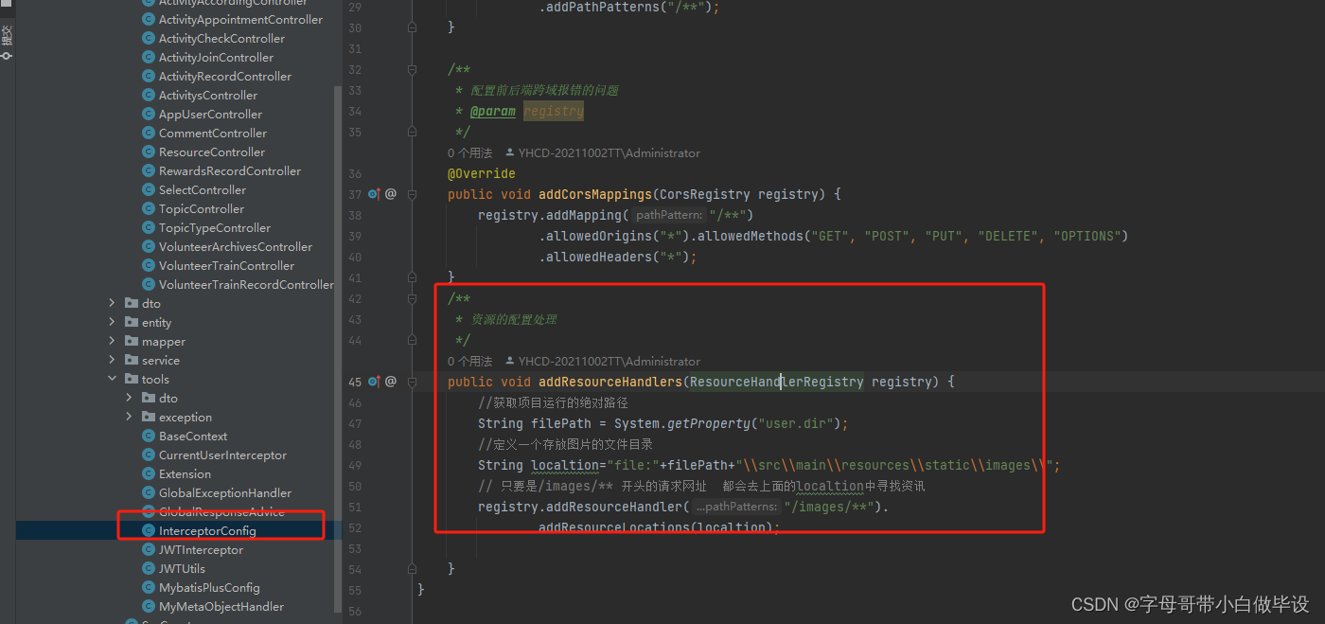The width and height of the screenshot is (1325, 624).
Task: Open VolunteerArchivesController class
Action: (236, 246)
